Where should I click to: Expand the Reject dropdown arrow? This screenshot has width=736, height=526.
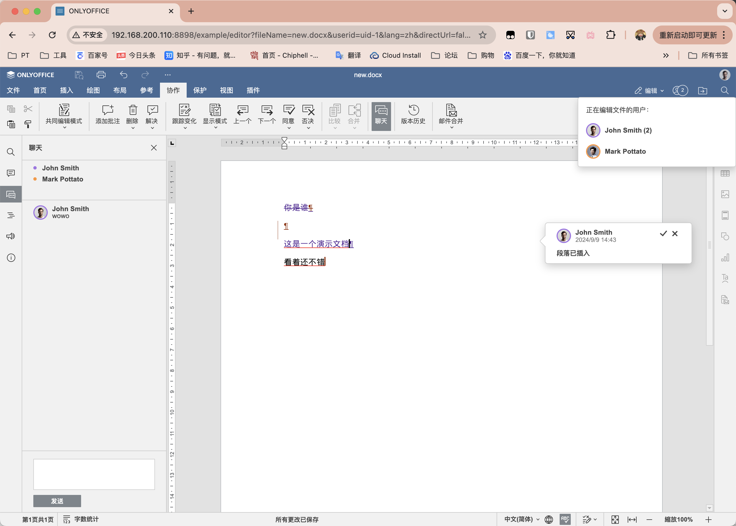click(308, 128)
